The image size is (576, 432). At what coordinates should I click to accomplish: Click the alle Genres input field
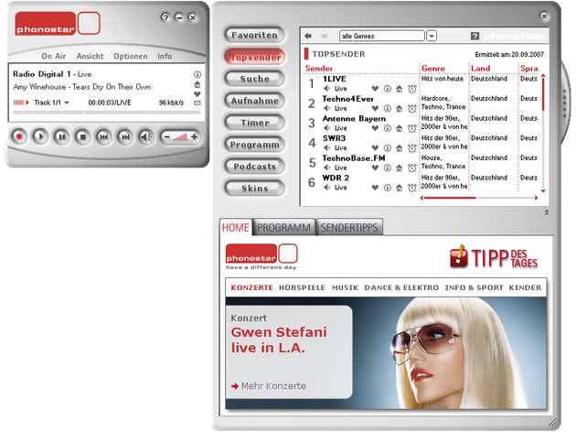(381, 36)
